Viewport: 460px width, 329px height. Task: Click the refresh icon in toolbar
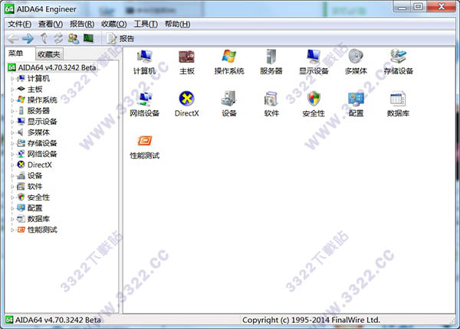click(58, 38)
